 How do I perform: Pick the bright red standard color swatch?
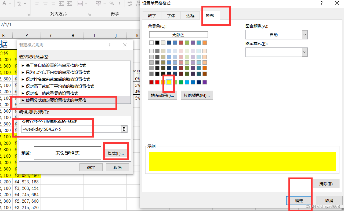coord(157,82)
